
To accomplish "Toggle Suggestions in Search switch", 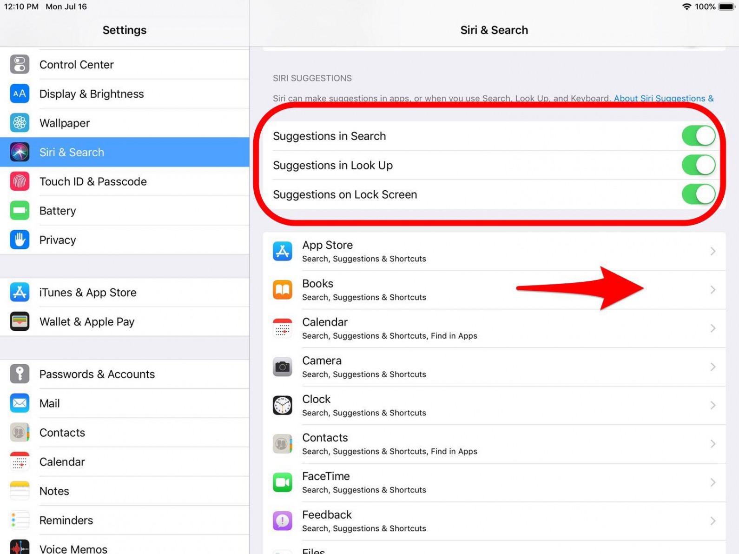I will coord(699,136).
